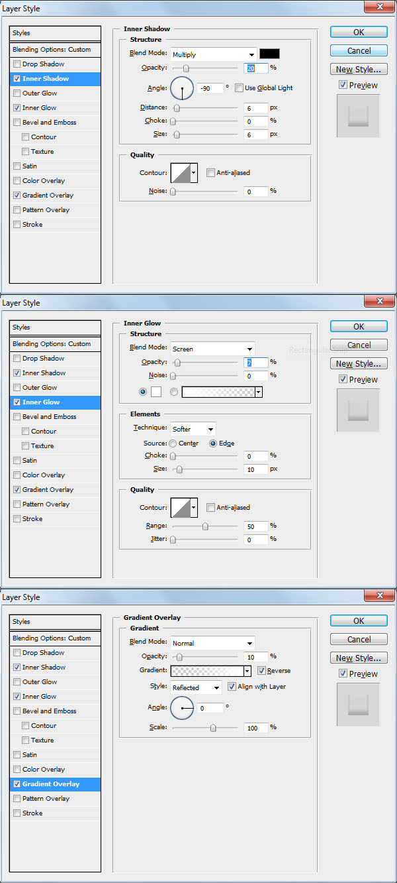Open the Style Reflected dropdown
Screen dimensions: 397x883
tap(196, 687)
